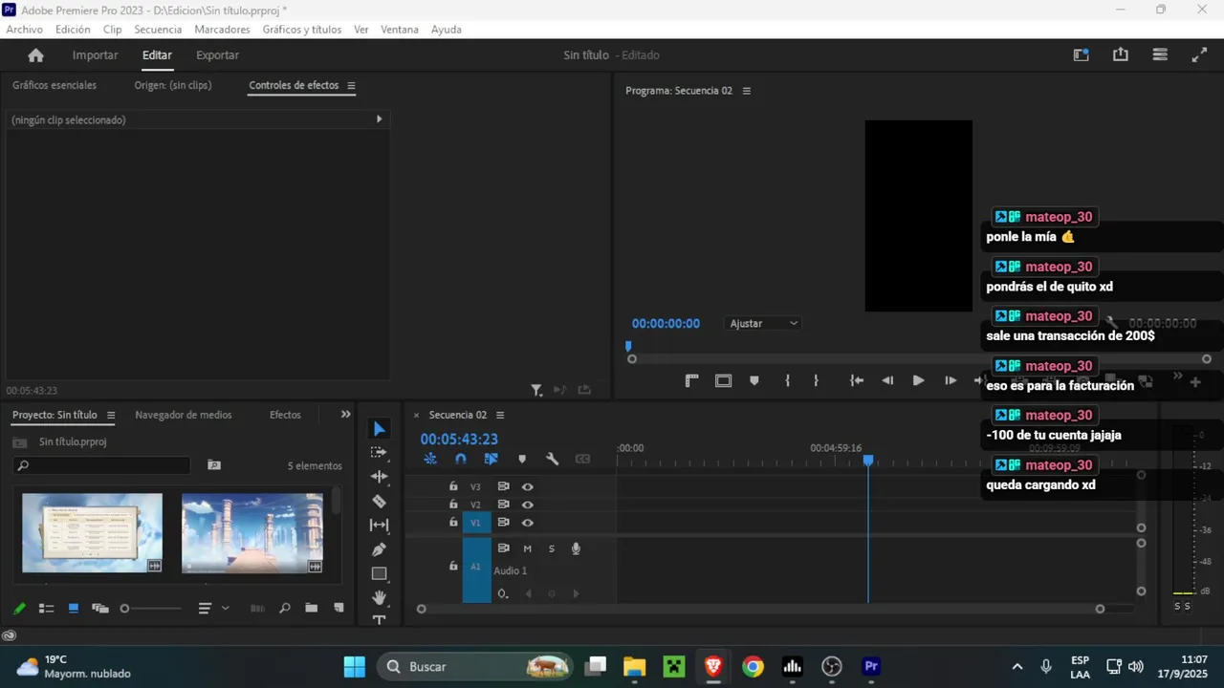Switch Project panel to icon view

click(73, 608)
